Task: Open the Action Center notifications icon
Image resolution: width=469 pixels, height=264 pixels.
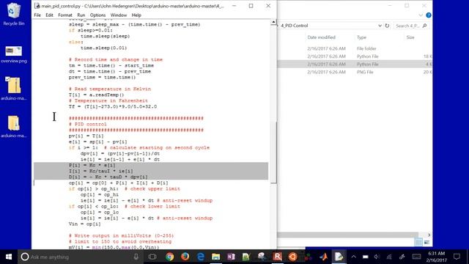Action: (x=457, y=257)
